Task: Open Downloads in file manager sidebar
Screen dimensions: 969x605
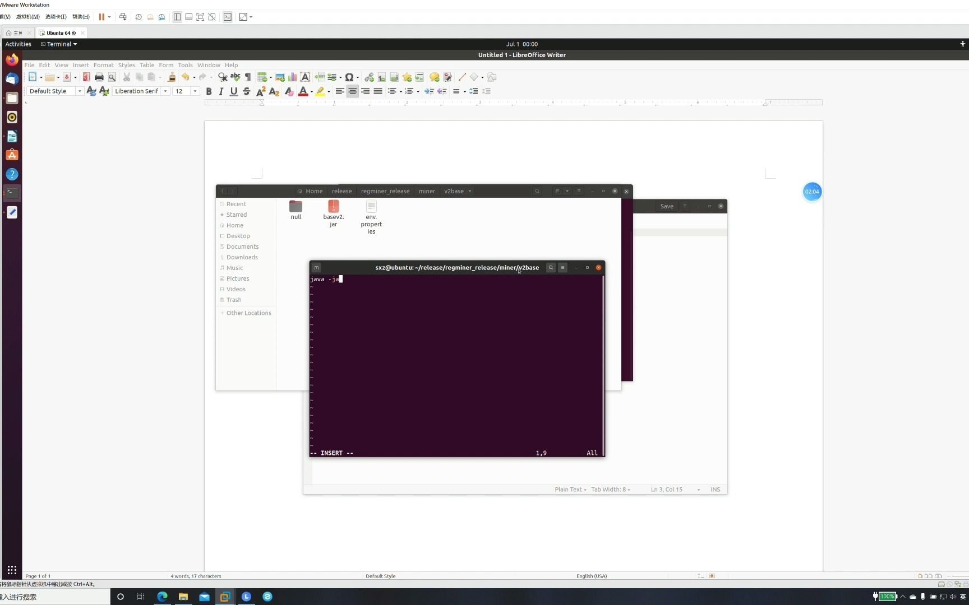Action: coord(242,257)
